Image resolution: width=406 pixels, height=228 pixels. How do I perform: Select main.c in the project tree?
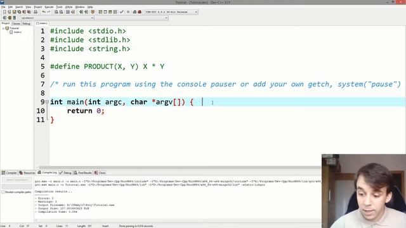[18, 32]
